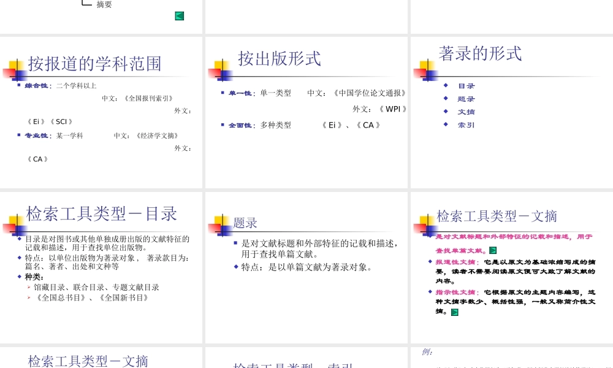The image size is (613, 368).
Task: Click the diamond bullet beside 目录
Action: coord(446,86)
